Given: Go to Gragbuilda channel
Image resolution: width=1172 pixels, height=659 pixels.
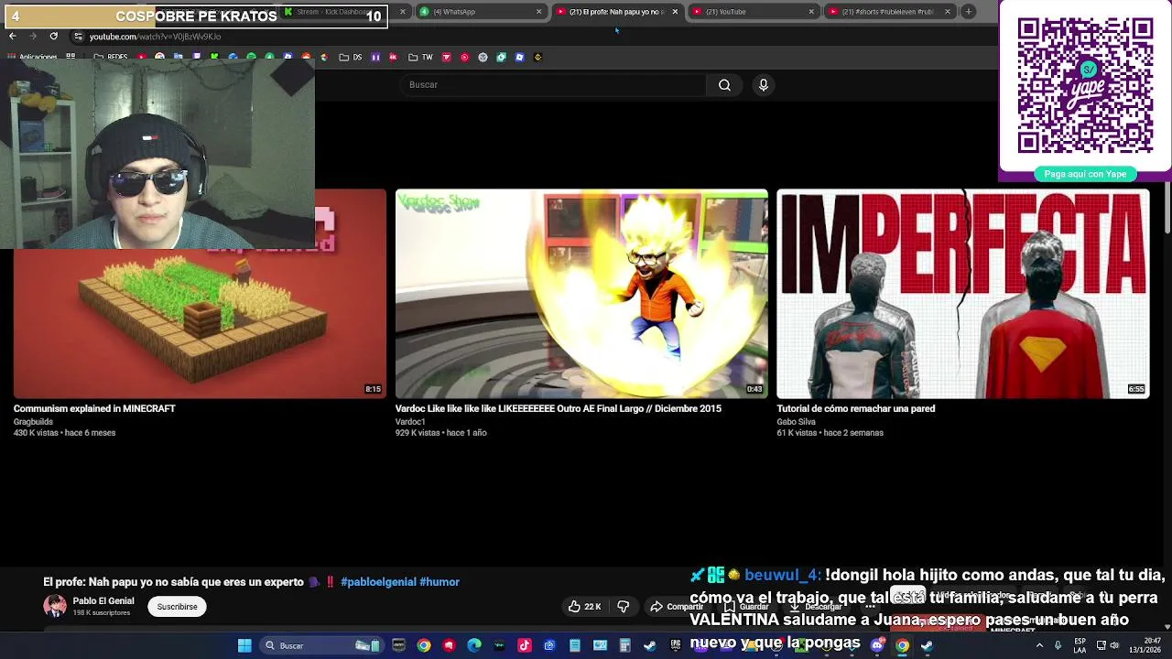Looking at the screenshot, I should pos(33,422).
